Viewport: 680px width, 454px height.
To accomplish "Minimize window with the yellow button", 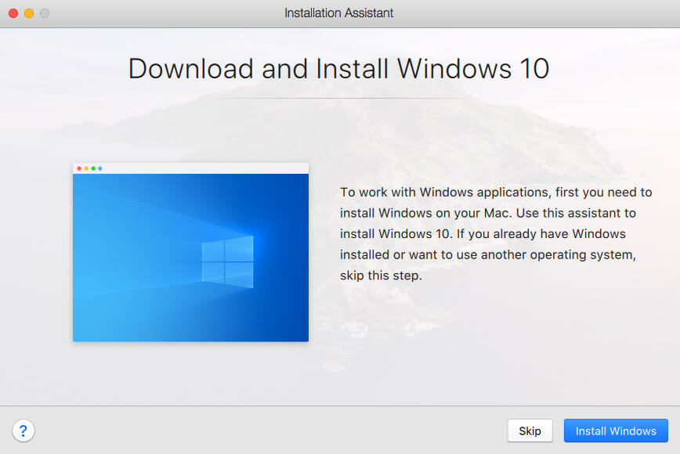I will coord(29,13).
